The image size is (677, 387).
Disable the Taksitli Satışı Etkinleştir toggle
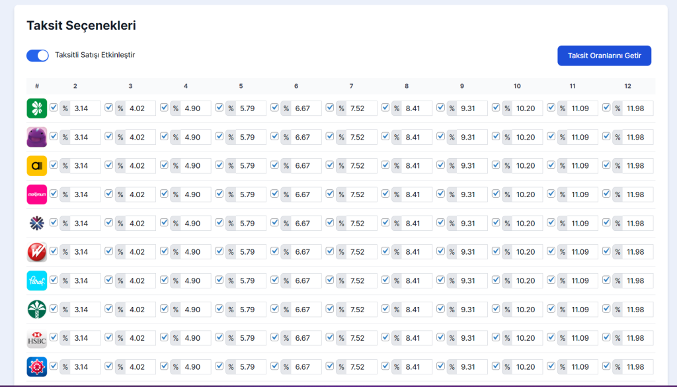[38, 56]
